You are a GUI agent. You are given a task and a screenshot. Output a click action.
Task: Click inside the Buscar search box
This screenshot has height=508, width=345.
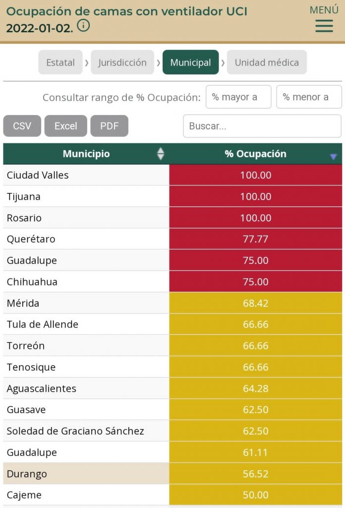click(x=262, y=126)
